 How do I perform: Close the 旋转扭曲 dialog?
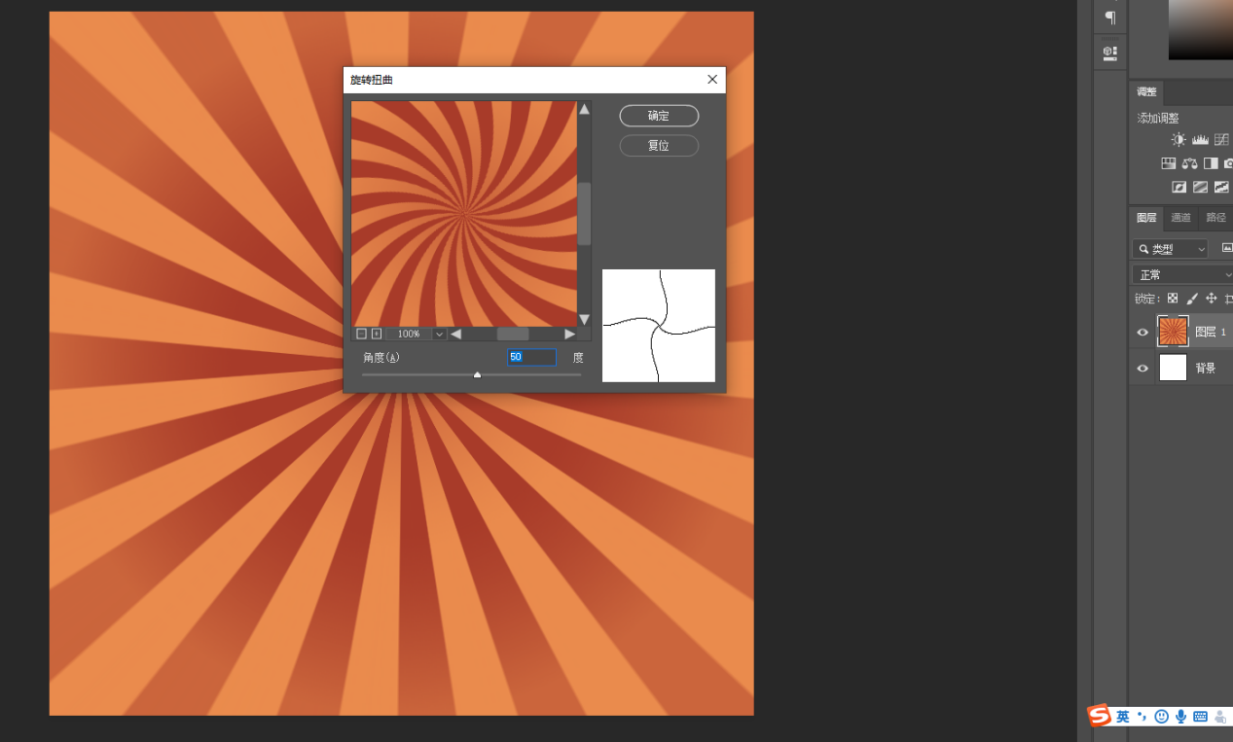pos(712,80)
